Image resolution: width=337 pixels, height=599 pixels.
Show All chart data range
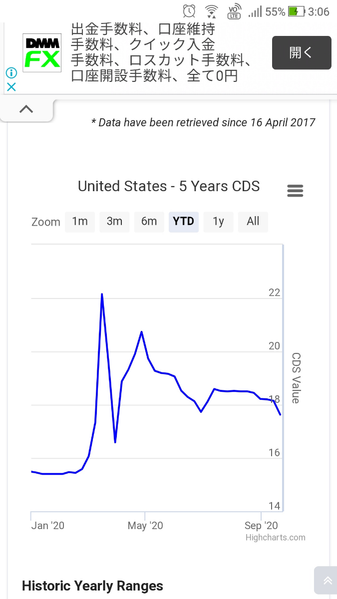tap(253, 222)
